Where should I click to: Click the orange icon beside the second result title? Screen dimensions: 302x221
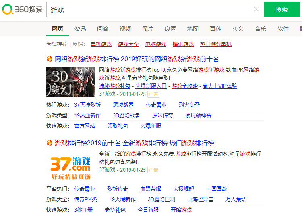click(x=50, y=143)
